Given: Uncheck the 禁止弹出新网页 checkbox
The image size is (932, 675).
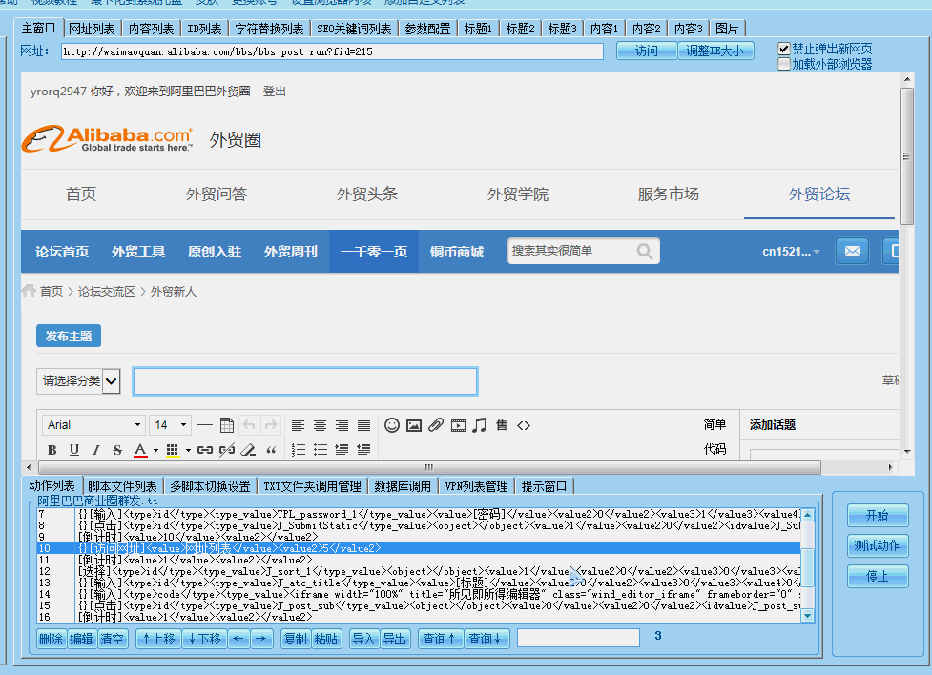Looking at the screenshot, I should pyautogui.click(x=784, y=49).
